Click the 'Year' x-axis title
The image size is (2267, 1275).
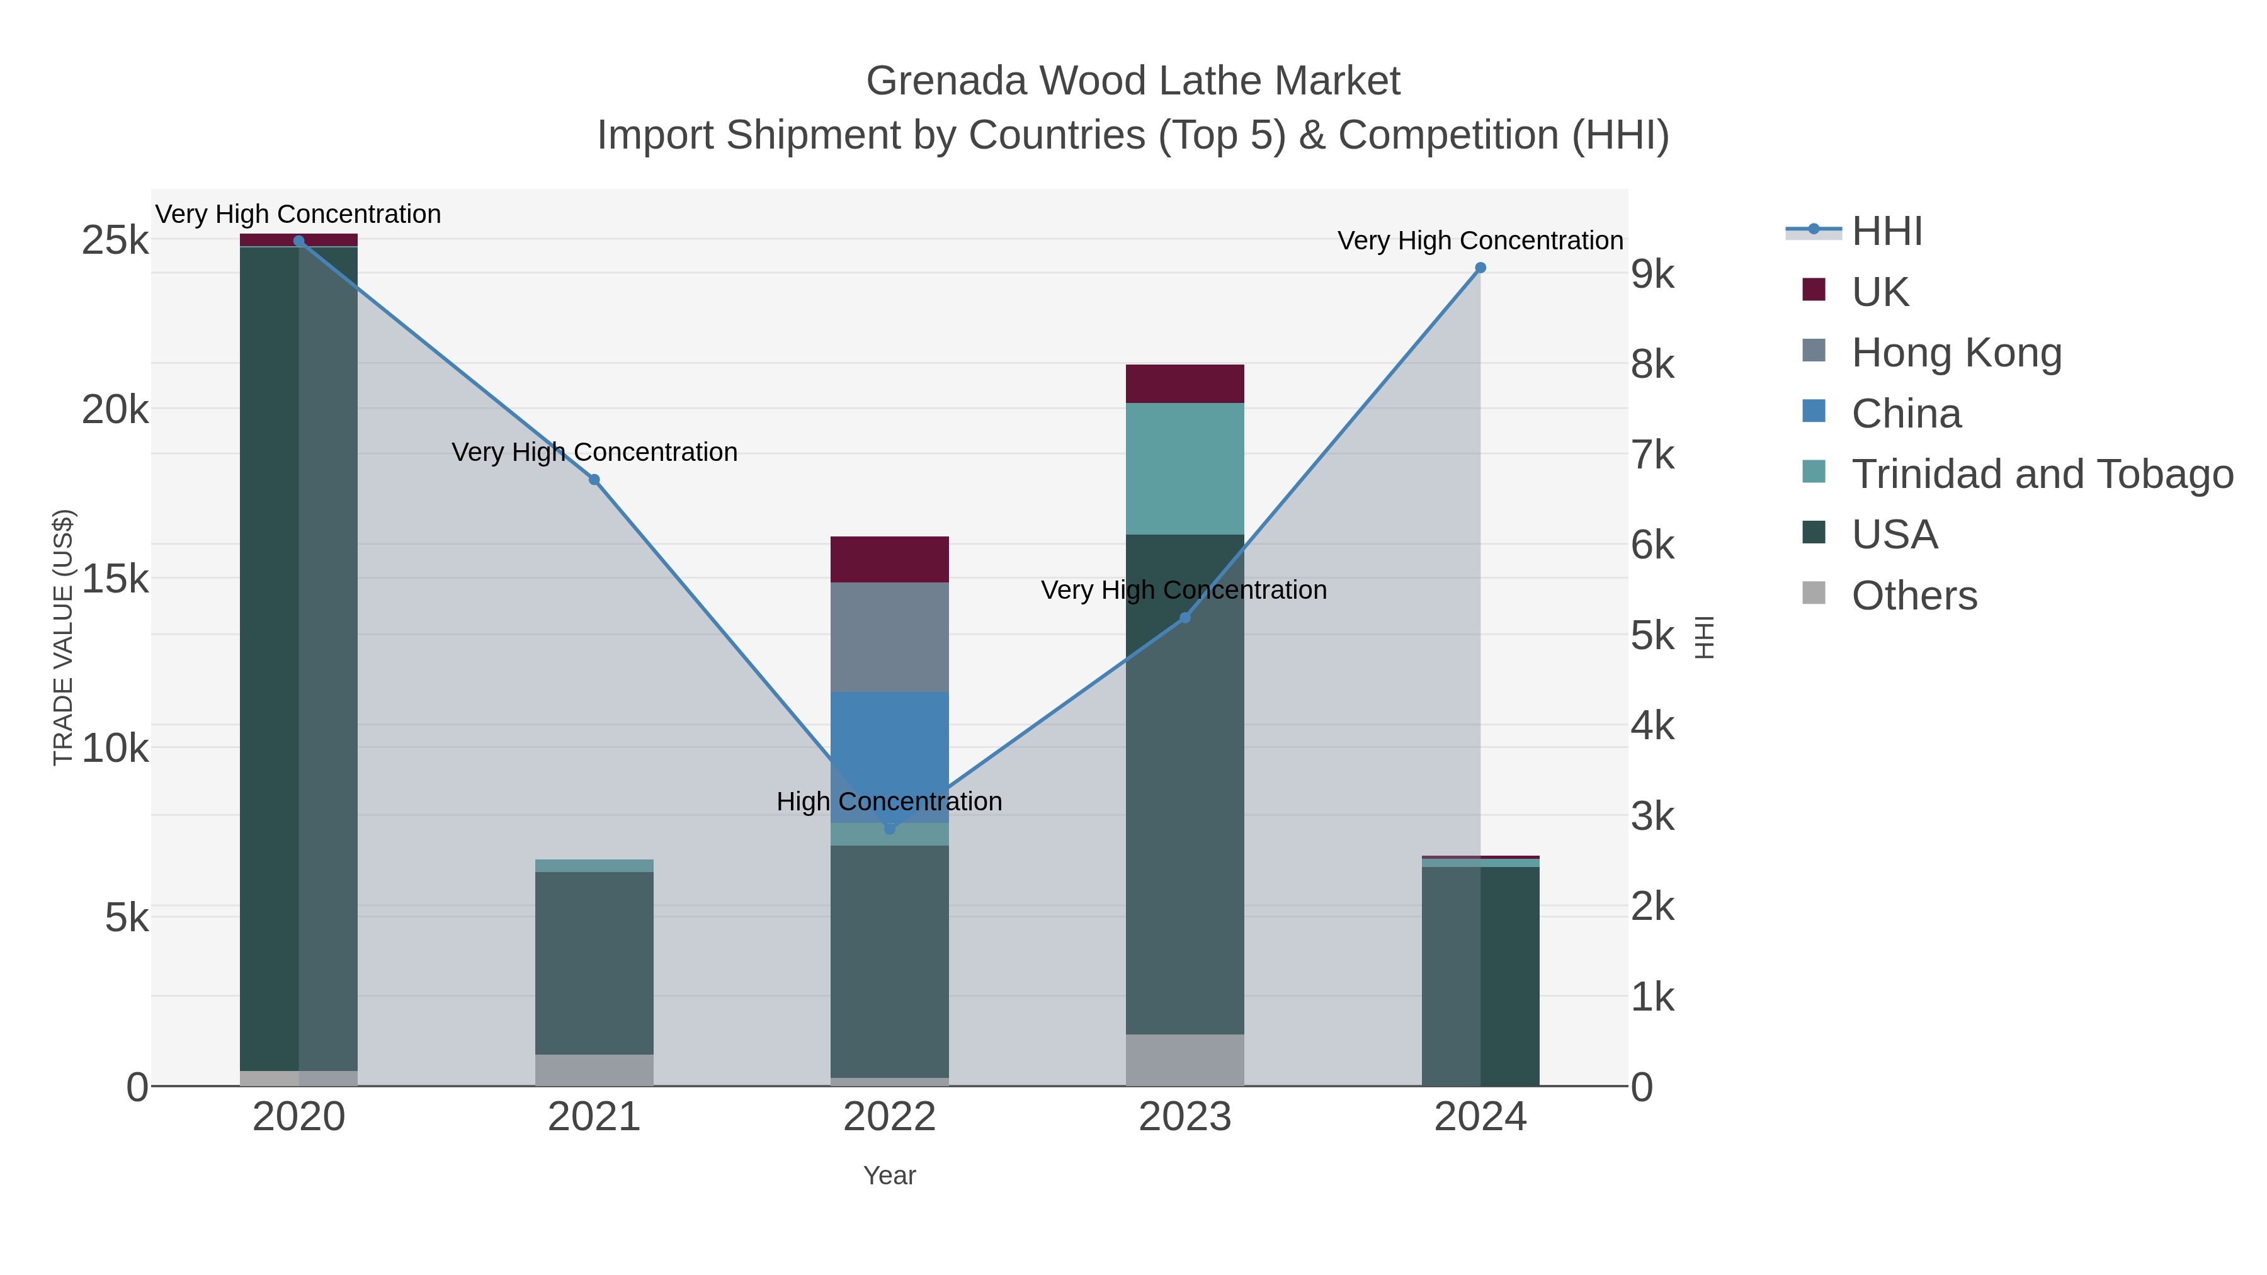[890, 1176]
